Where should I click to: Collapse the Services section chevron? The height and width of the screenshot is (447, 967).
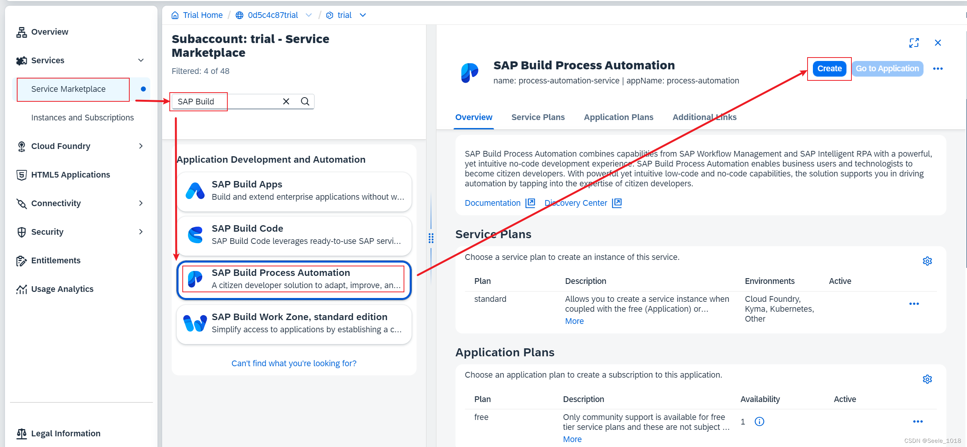tap(141, 60)
